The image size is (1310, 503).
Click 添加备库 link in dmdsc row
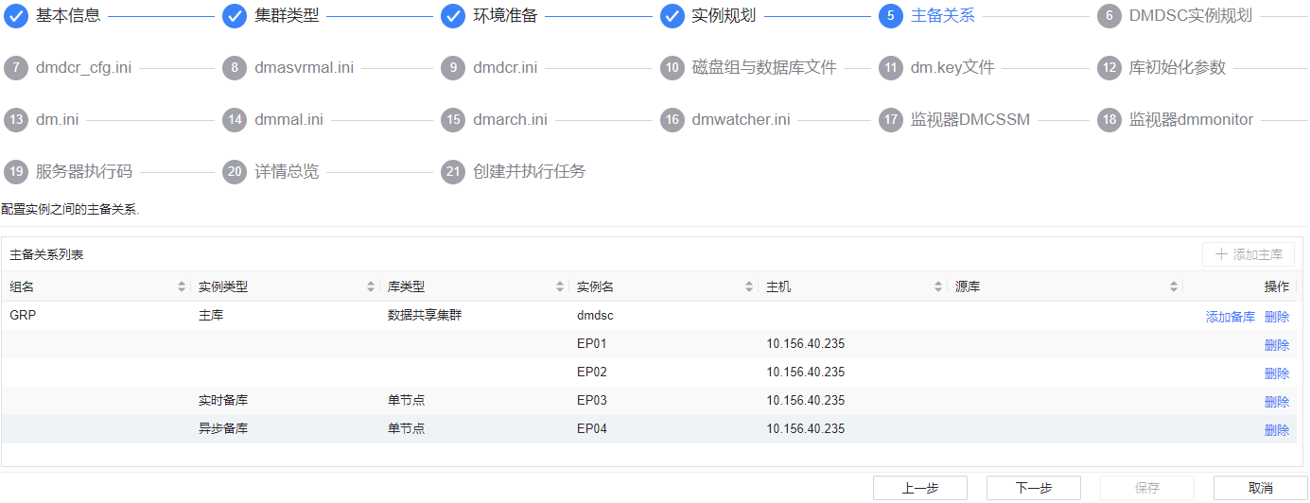pyautogui.click(x=1231, y=317)
